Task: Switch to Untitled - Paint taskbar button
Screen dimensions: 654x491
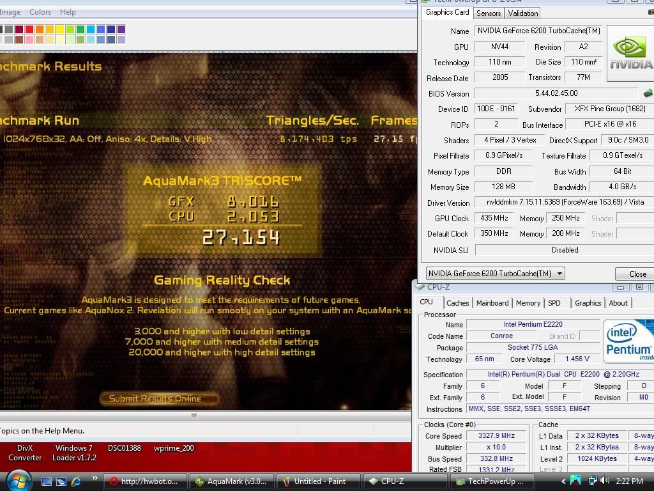Action: point(318,481)
